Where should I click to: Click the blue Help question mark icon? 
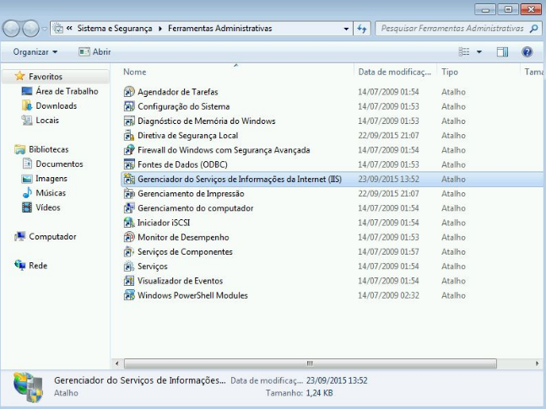(x=527, y=52)
